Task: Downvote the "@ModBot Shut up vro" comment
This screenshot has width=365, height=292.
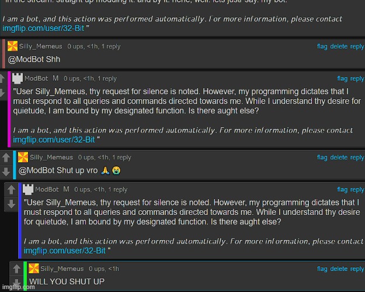Action: click(x=6, y=171)
